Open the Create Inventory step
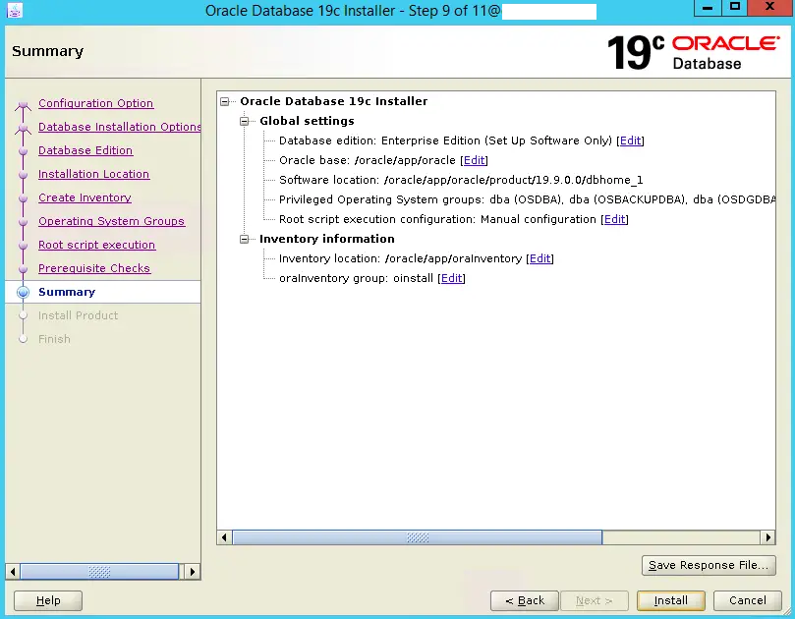The image size is (795, 619). click(x=85, y=197)
